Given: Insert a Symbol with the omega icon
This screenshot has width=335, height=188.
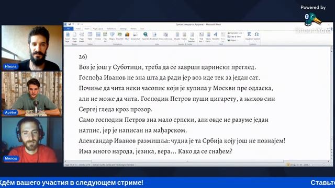Looking at the screenshot, I should (256, 36).
